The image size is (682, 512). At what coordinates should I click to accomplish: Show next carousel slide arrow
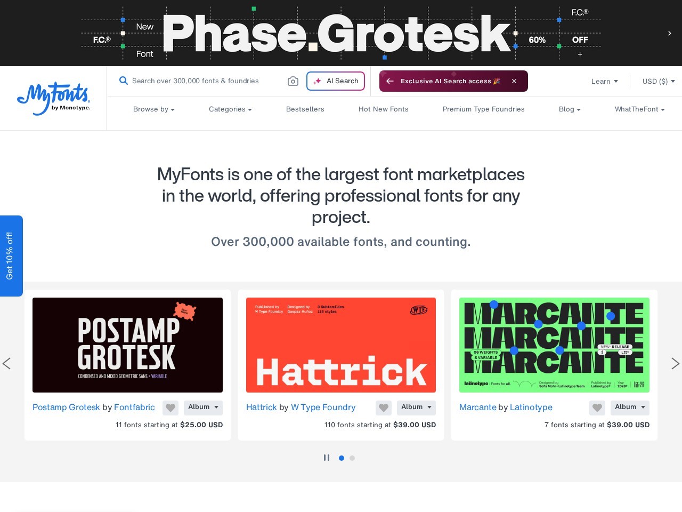675,364
